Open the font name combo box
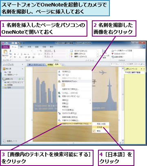Screen dimensions: 147x166 [23, 51]
